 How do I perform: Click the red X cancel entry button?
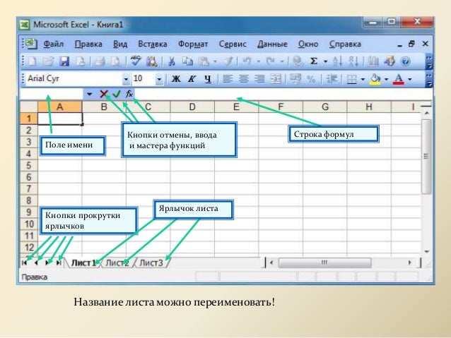(104, 94)
